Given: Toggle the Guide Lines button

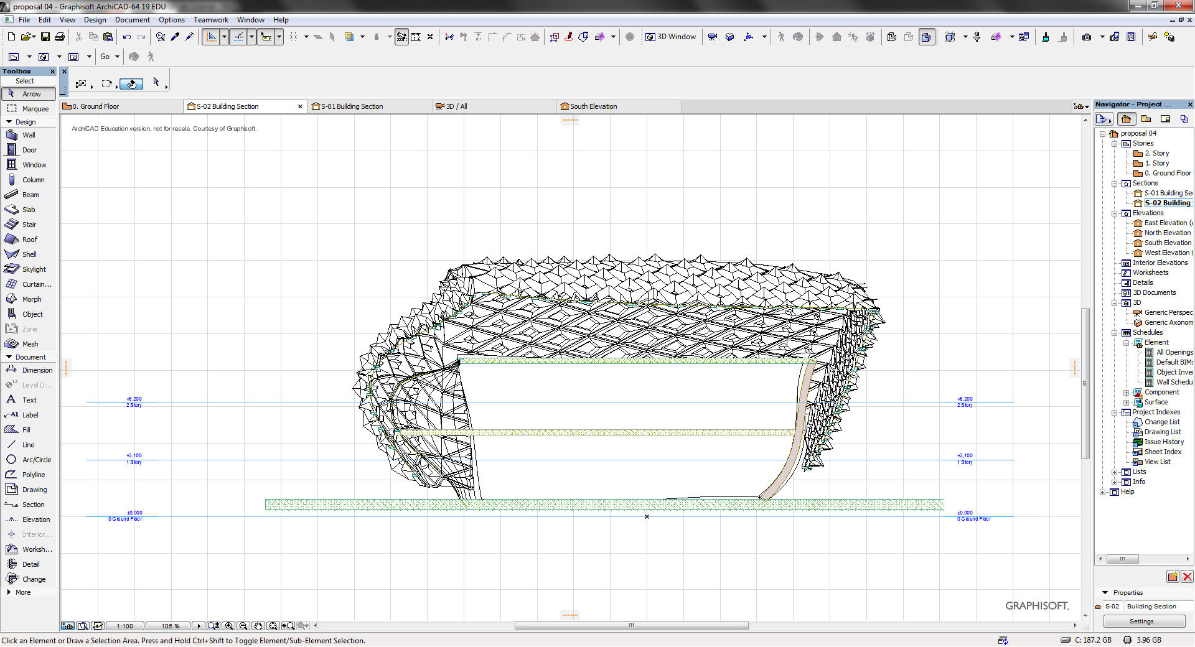Looking at the screenshot, I should point(211,37).
